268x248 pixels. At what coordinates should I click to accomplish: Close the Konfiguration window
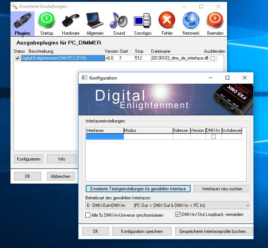point(245,78)
